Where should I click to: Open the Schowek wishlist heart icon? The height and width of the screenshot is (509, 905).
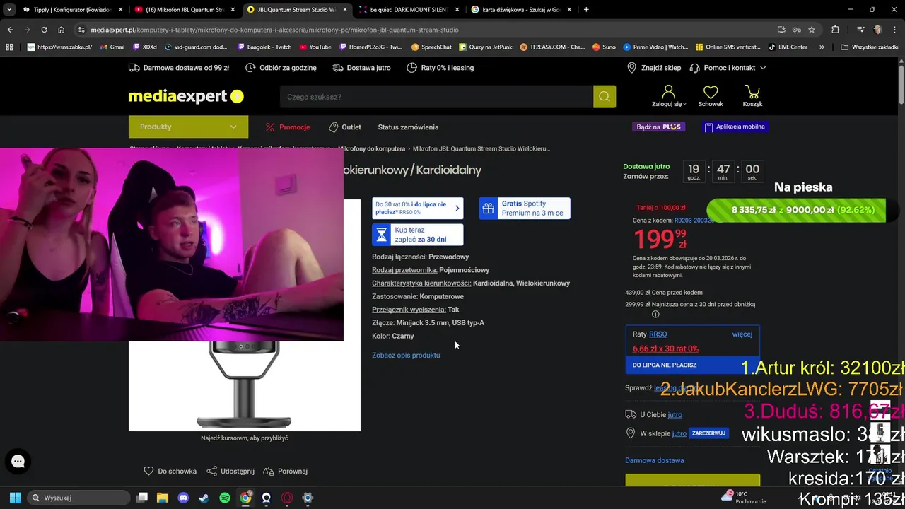[711, 96]
